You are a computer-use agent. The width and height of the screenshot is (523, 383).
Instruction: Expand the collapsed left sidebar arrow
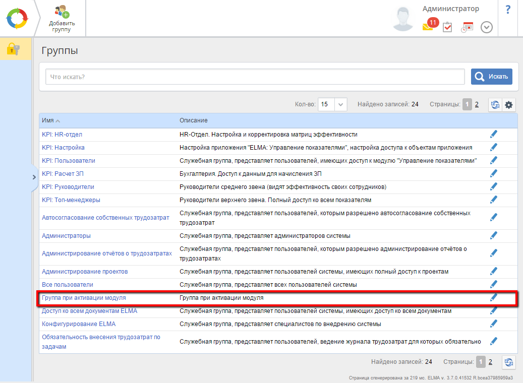tap(34, 177)
